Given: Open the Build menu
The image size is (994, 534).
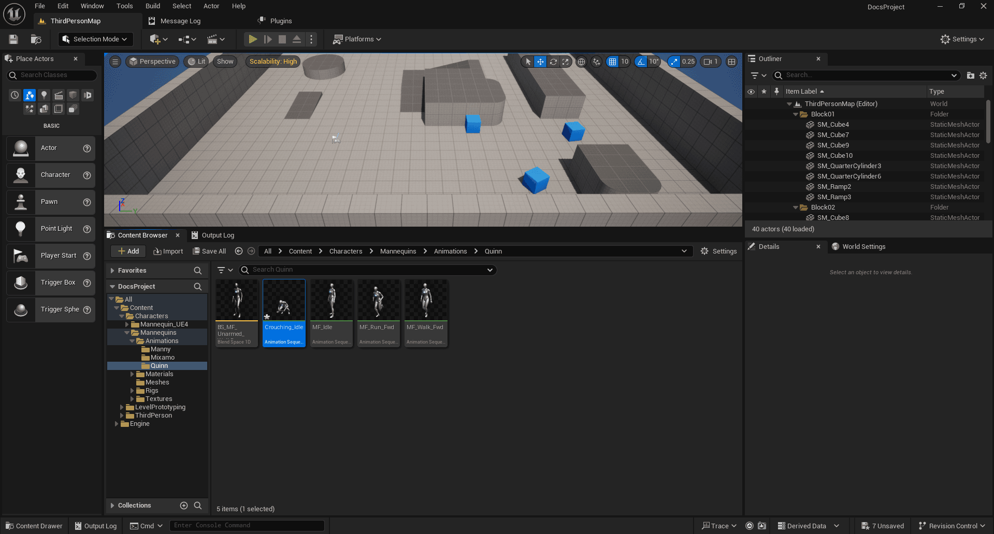Looking at the screenshot, I should tap(153, 6).
